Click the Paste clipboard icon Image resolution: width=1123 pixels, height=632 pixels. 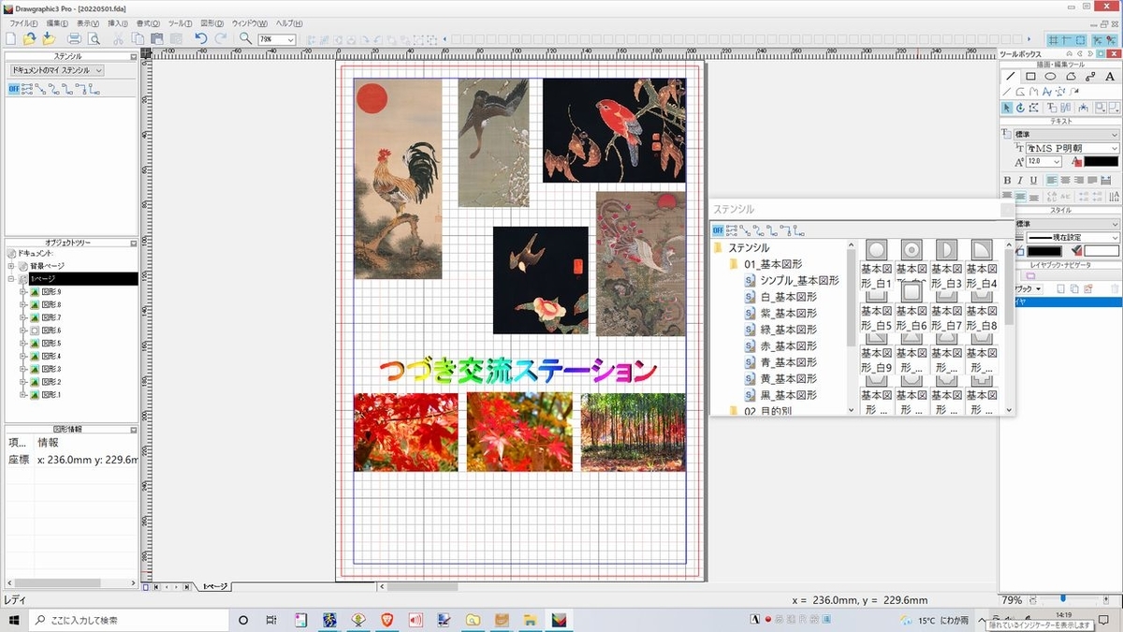coord(157,38)
